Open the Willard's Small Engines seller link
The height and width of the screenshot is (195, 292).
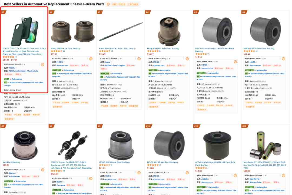[x=115, y=65]
